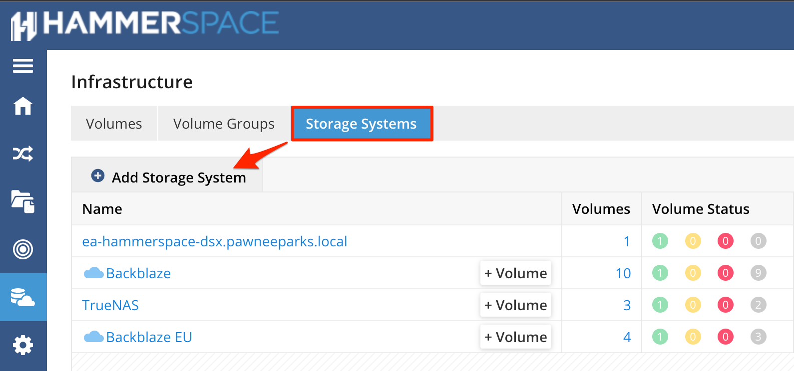Click green status badge in Backblaze row
Image resolution: width=794 pixels, height=371 pixels.
(660, 273)
